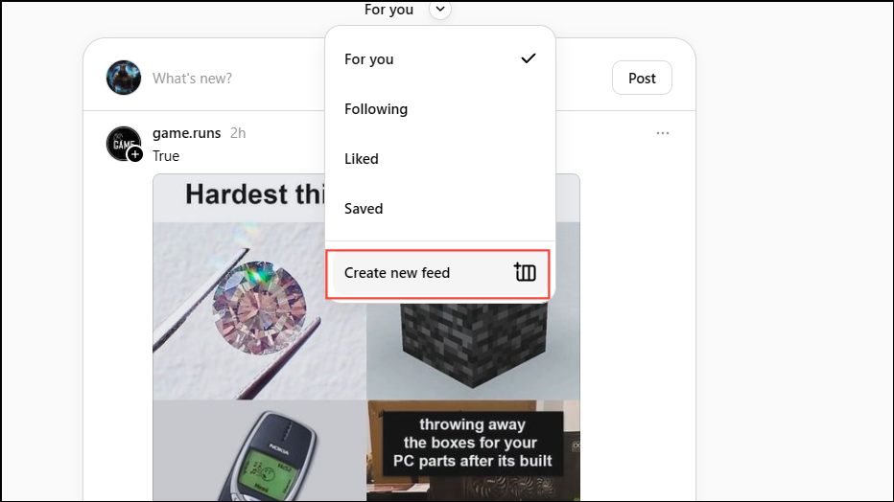This screenshot has height=502, width=894.
Task: Open the three-dot menu on game.runs post
Action: pyautogui.click(x=663, y=133)
